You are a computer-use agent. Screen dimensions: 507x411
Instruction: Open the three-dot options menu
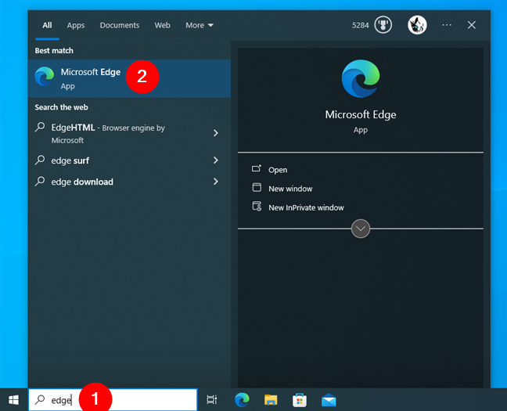(x=447, y=25)
